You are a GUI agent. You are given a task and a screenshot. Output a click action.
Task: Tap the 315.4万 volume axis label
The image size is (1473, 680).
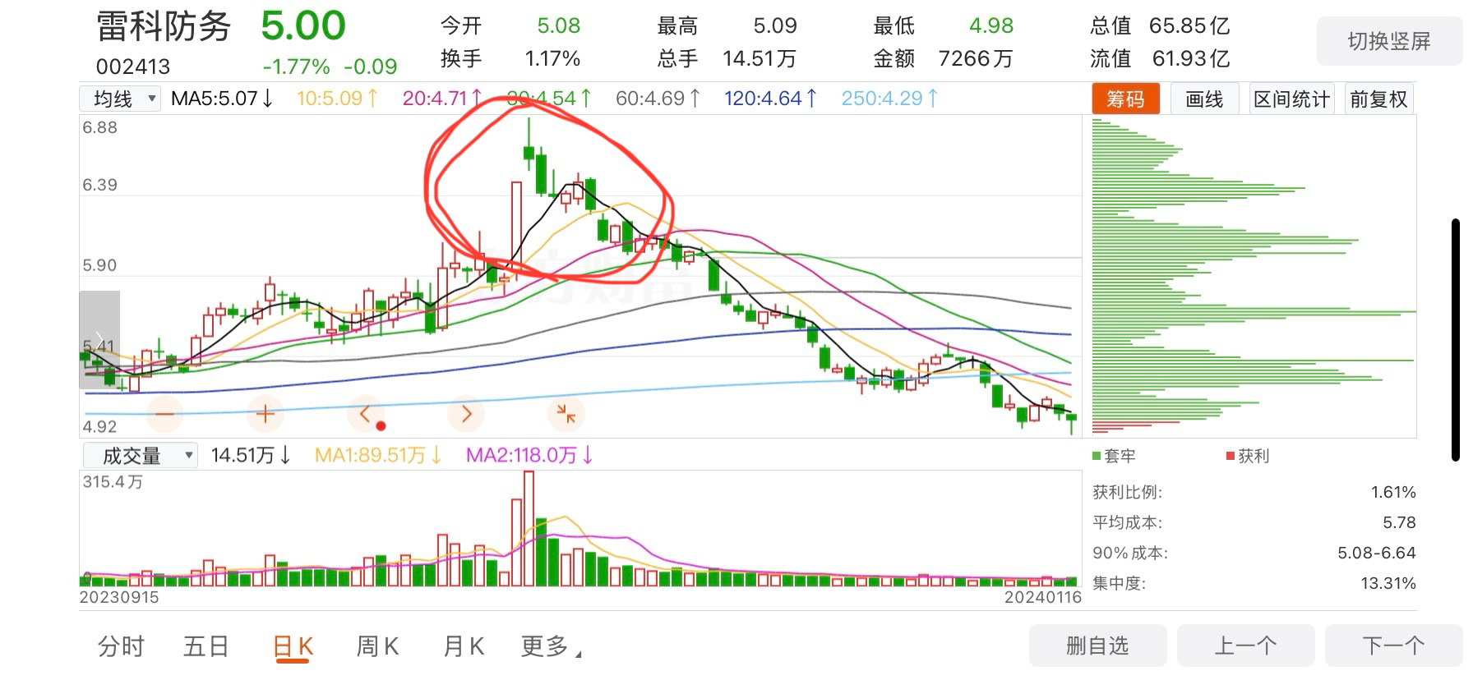pyautogui.click(x=113, y=482)
